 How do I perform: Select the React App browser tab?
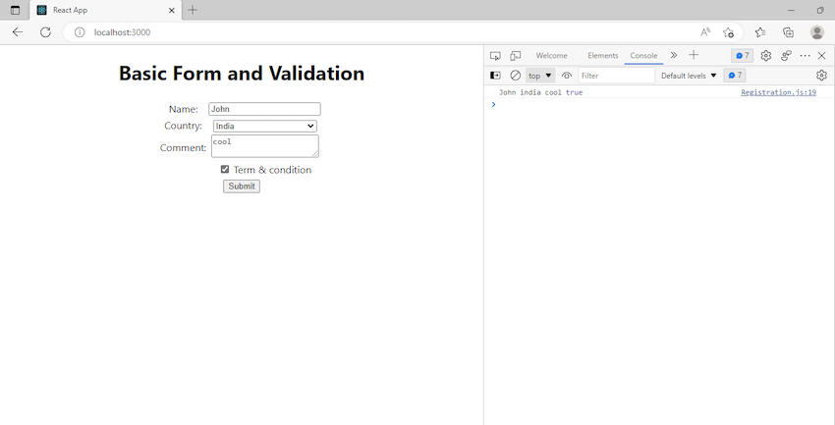(106, 10)
